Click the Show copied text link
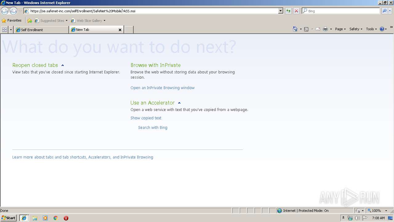This screenshot has height=222, width=394. tap(146, 118)
